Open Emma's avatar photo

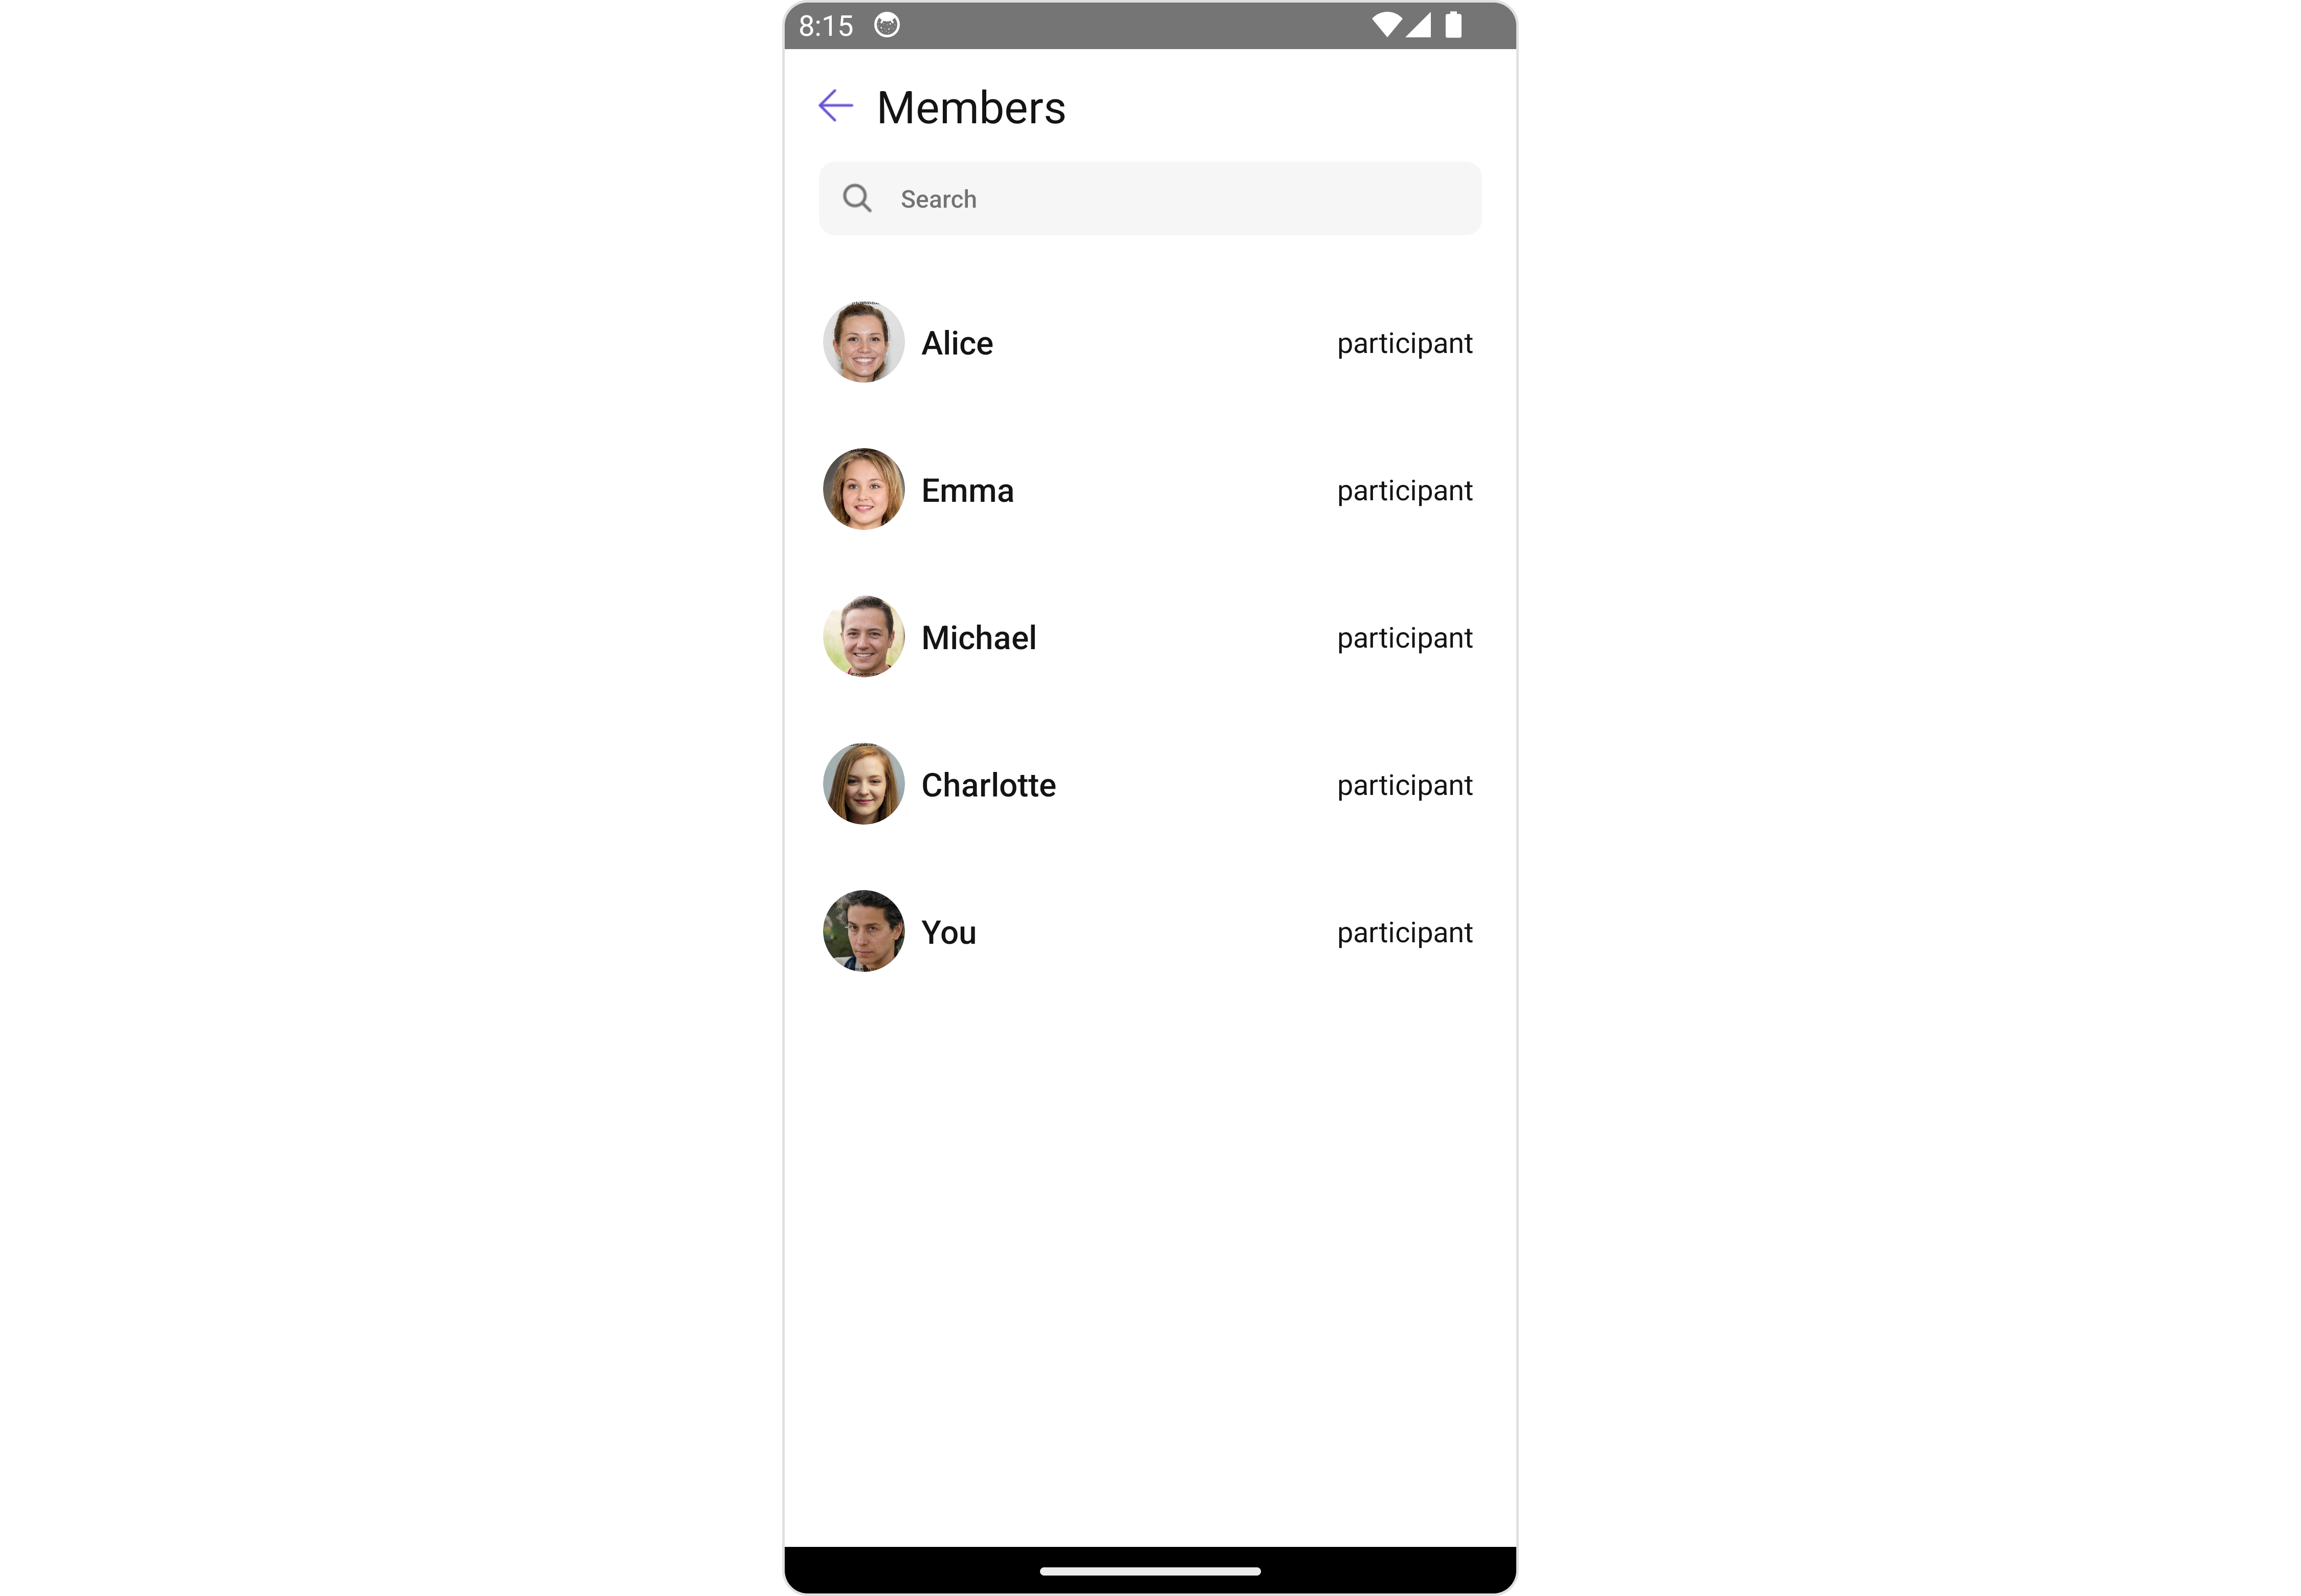pyautogui.click(x=864, y=490)
